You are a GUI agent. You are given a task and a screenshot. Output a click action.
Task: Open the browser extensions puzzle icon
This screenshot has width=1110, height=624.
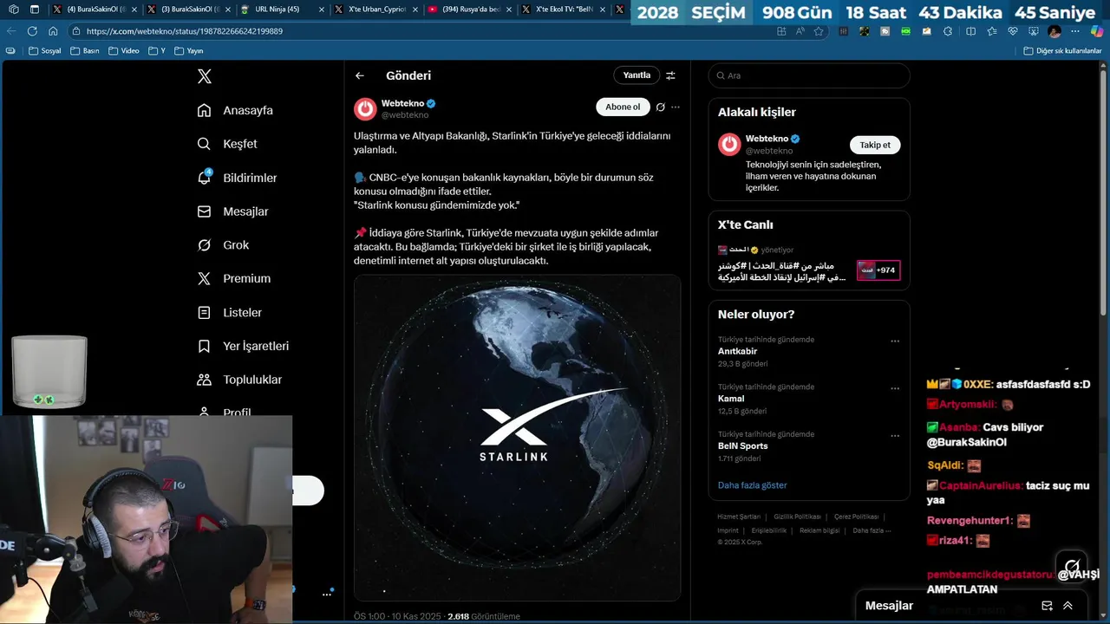point(947,31)
